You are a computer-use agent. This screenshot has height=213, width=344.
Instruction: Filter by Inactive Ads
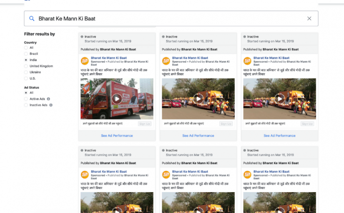tap(26, 105)
